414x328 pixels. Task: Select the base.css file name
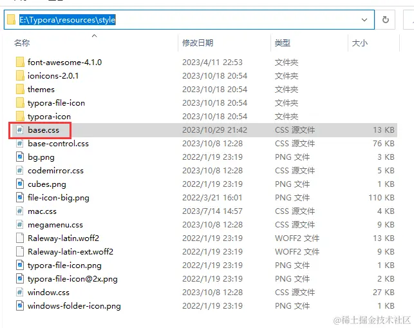[44, 130]
